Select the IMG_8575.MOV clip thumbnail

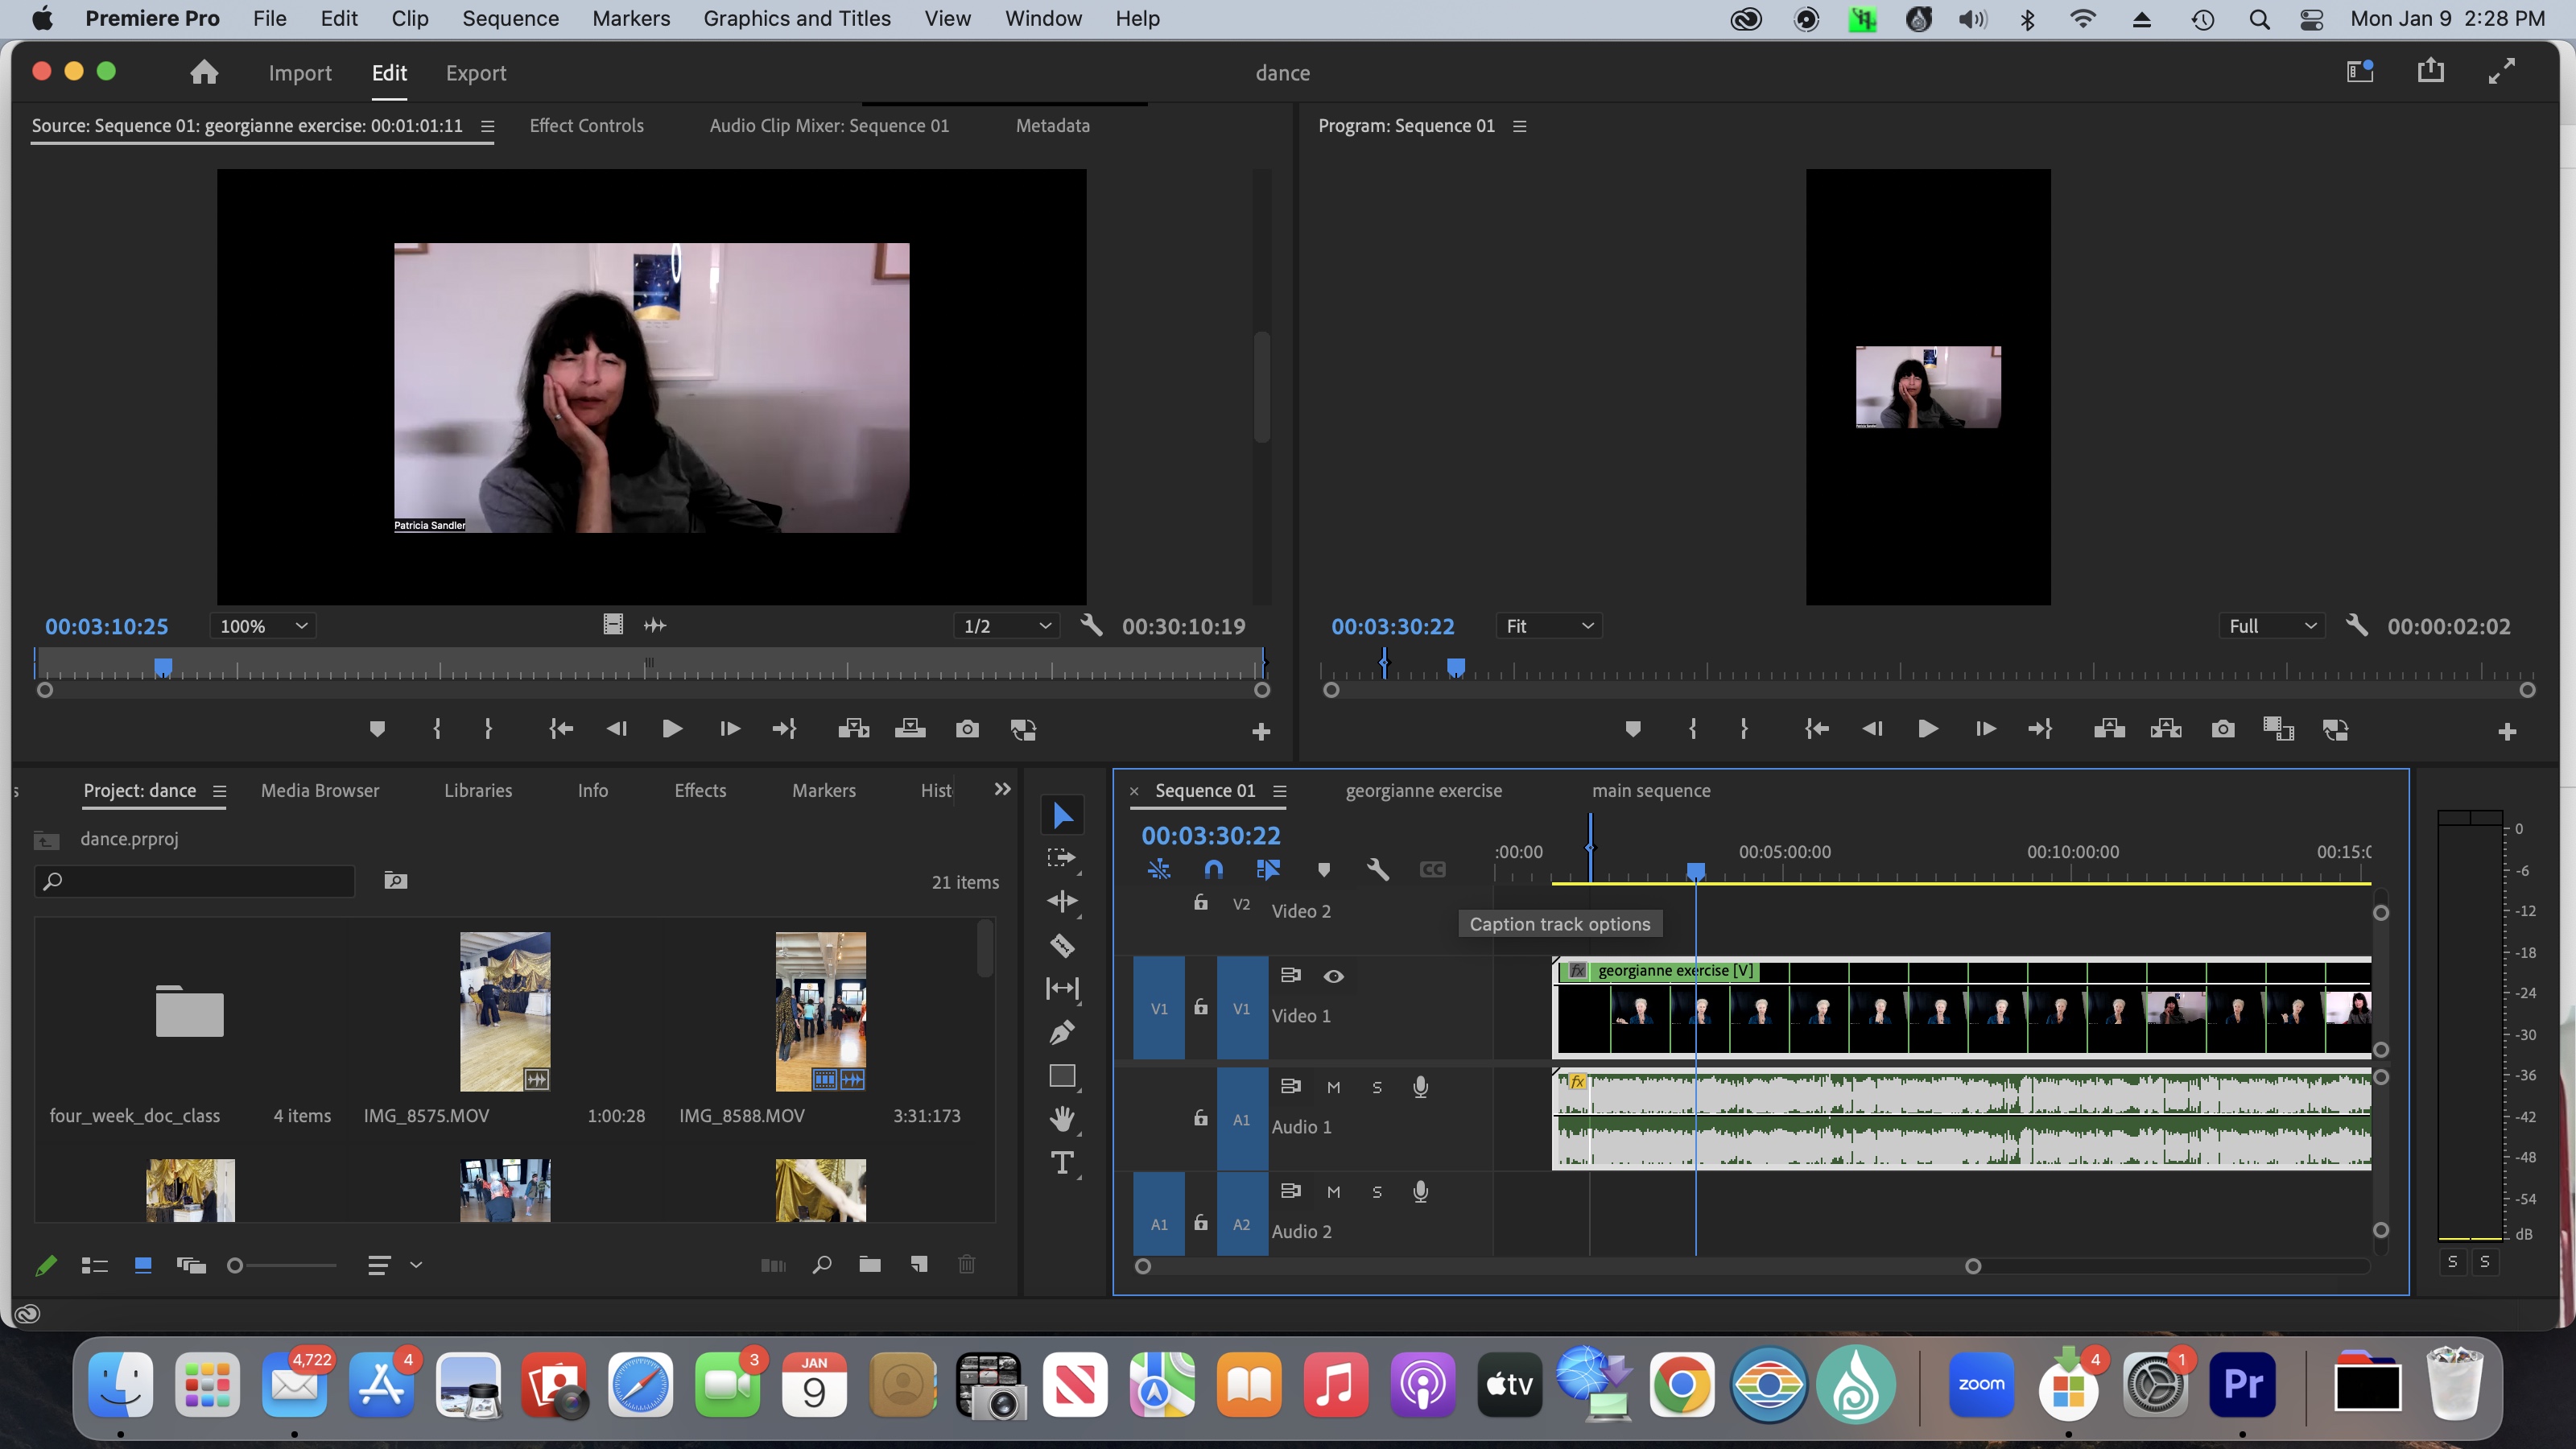coord(503,1010)
